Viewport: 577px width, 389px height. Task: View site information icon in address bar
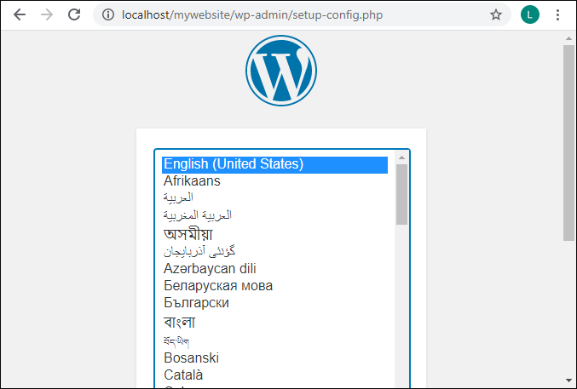point(108,14)
